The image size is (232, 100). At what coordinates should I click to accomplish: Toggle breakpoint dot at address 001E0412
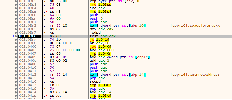pyautogui.click(x=16, y=75)
